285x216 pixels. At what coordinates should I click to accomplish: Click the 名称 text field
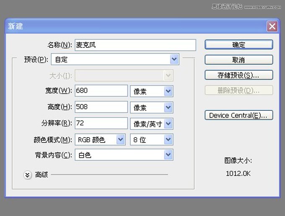coord(135,45)
